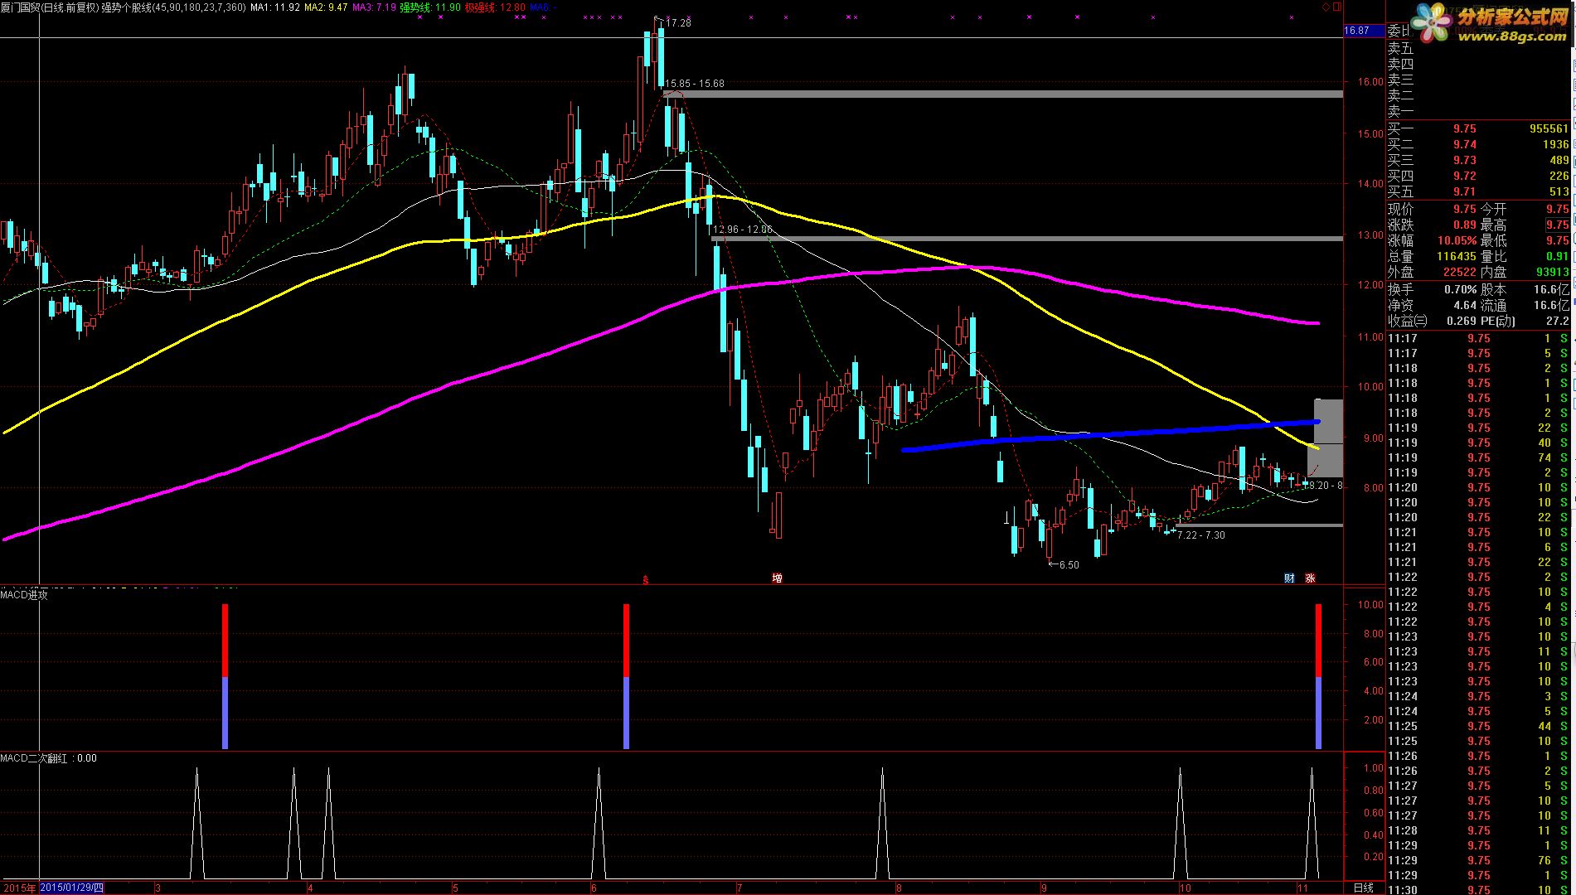
Task: Click the square window icon beside the diamond
Action: 1336,7
